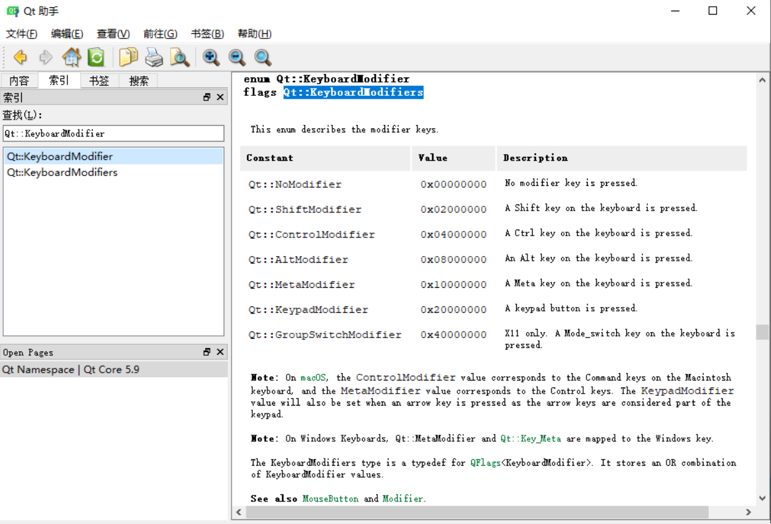Screen dimensions: 771x524
Task: Select Qt Namespace page in Open Pages
Action: pos(114,370)
